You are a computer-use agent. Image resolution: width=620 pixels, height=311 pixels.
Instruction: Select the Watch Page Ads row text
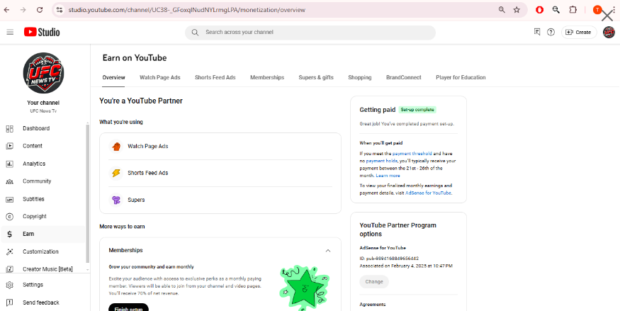click(x=148, y=146)
